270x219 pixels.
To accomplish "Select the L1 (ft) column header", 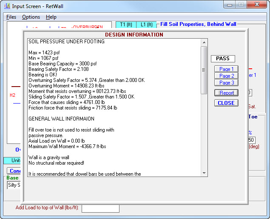I will pos(147,25).
